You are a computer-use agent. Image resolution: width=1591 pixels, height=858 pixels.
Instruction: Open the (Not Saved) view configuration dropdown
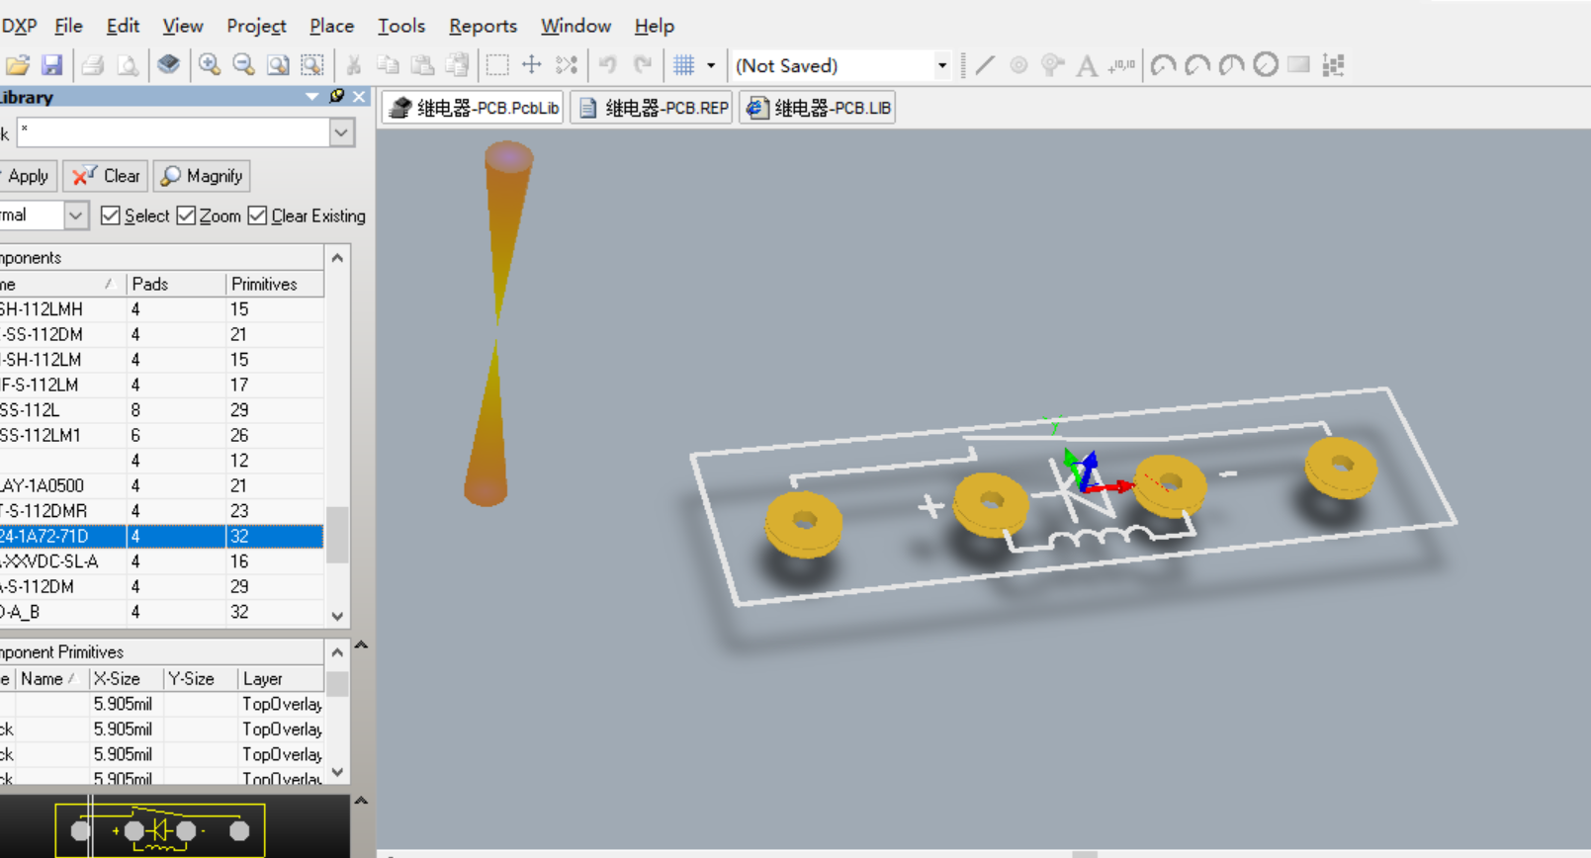[x=941, y=65]
